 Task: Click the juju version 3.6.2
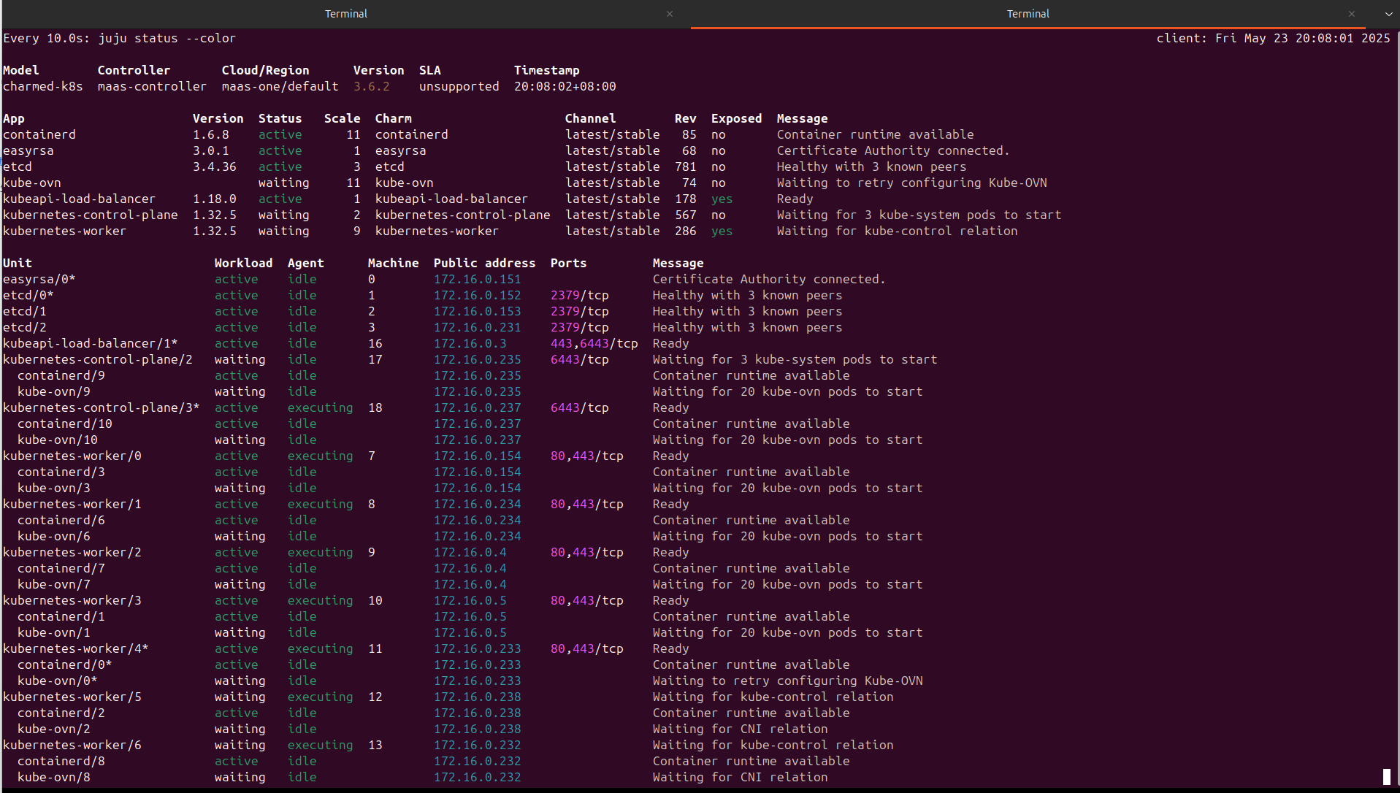(372, 86)
